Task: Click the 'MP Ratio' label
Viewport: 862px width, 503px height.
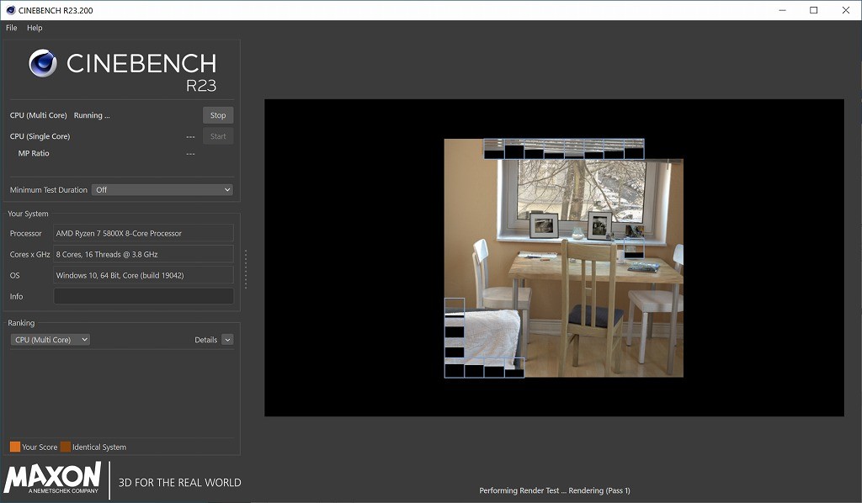Action: 34,153
